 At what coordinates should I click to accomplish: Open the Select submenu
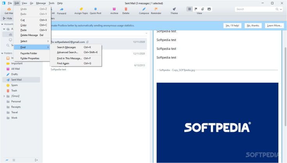(x=32, y=41)
